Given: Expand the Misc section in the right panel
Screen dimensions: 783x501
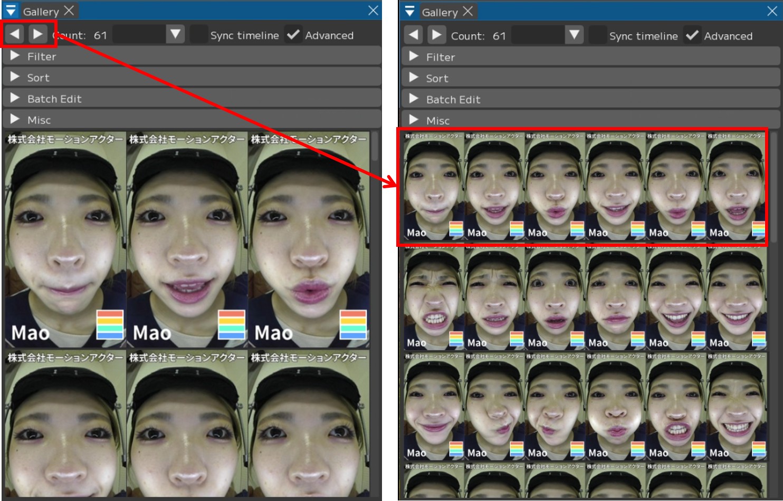Looking at the screenshot, I should click(x=414, y=120).
